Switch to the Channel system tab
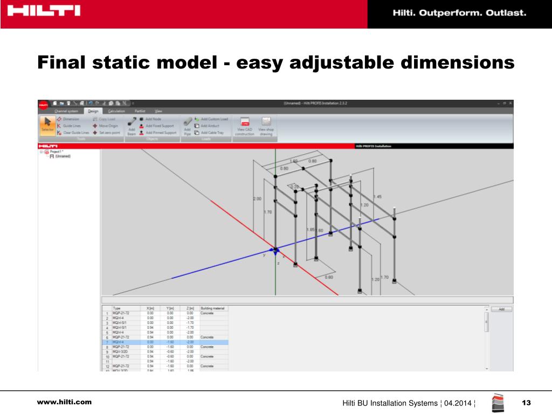 [x=66, y=111]
